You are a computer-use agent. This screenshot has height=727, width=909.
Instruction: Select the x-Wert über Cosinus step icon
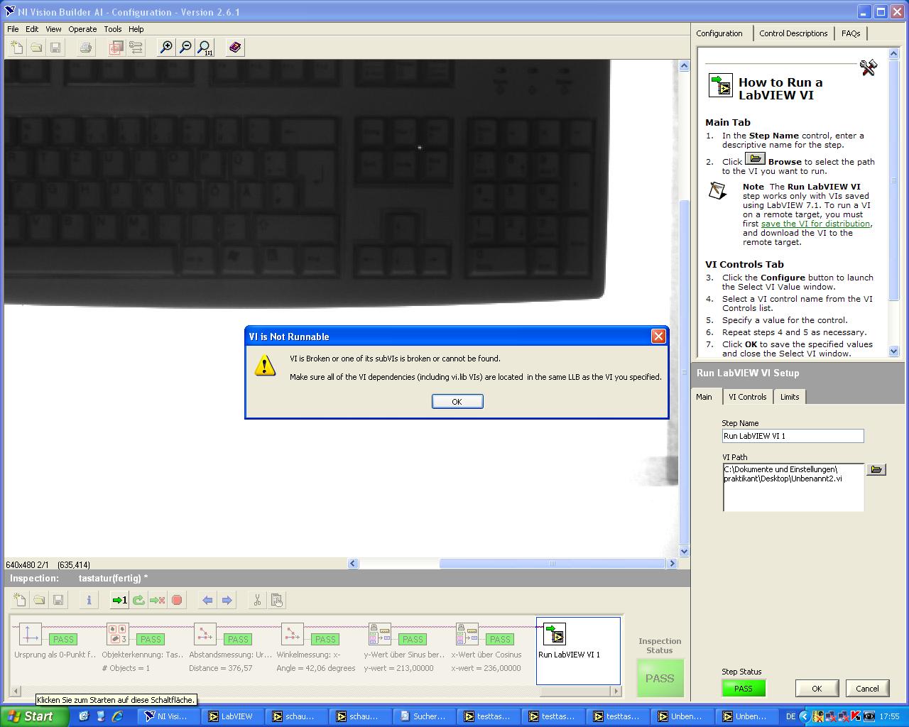point(467,634)
